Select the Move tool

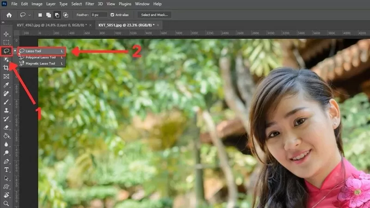(x=6, y=34)
